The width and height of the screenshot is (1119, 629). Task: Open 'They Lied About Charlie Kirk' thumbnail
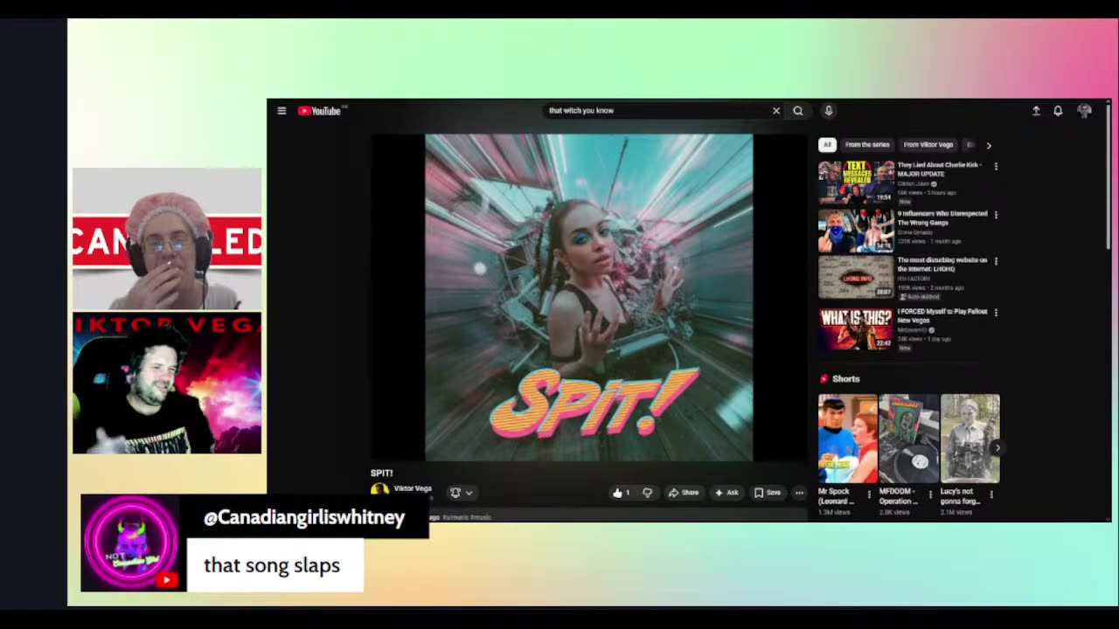(x=856, y=183)
